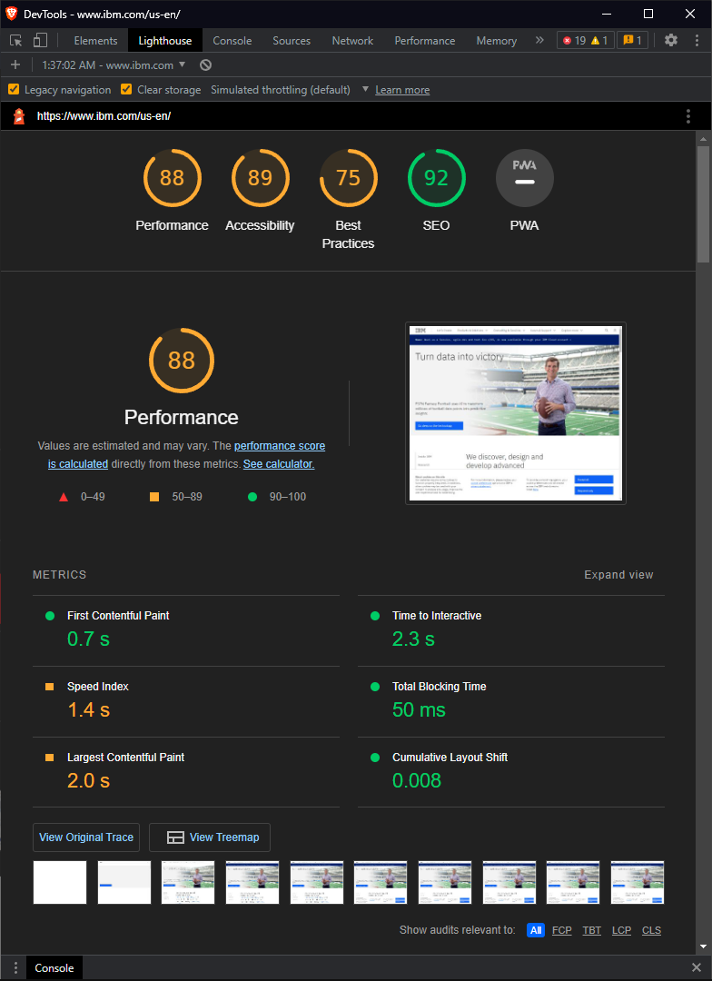Expand Simulated throttling dropdown arrow
712x981 pixels.
click(x=365, y=89)
